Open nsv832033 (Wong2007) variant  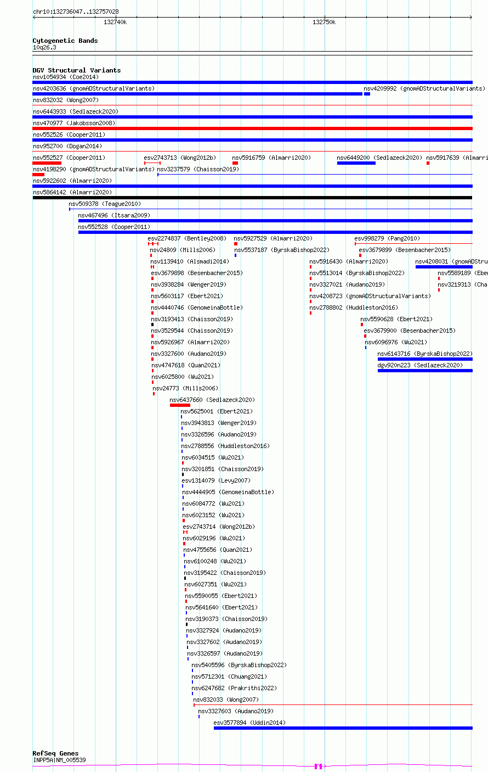pos(226,700)
